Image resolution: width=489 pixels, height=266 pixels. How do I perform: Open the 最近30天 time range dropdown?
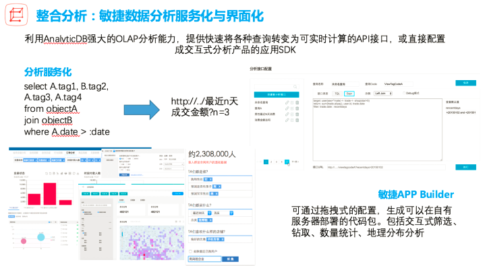[201, 213]
